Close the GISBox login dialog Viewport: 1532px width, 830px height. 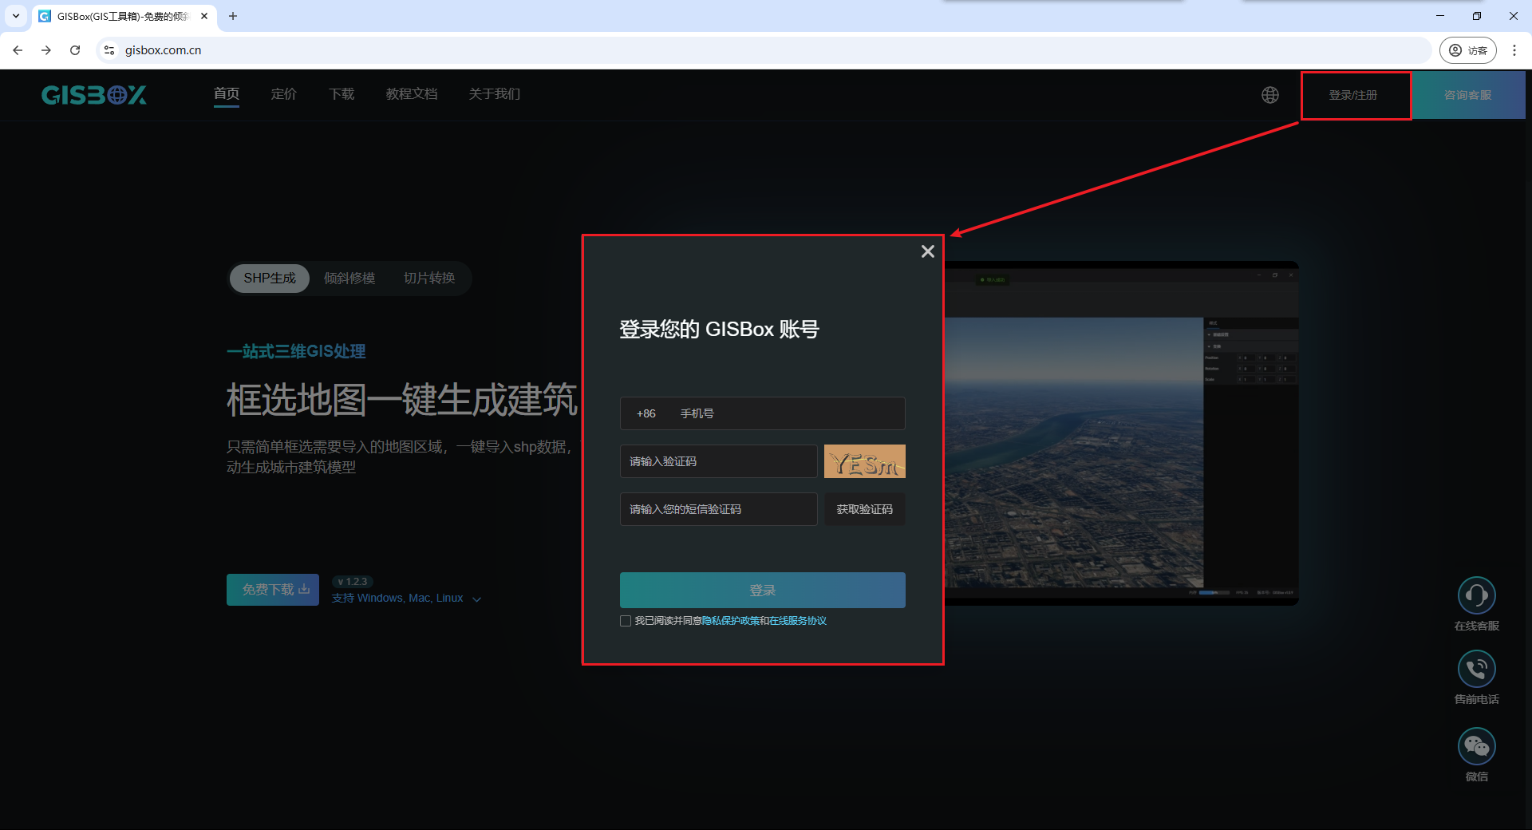(x=927, y=251)
